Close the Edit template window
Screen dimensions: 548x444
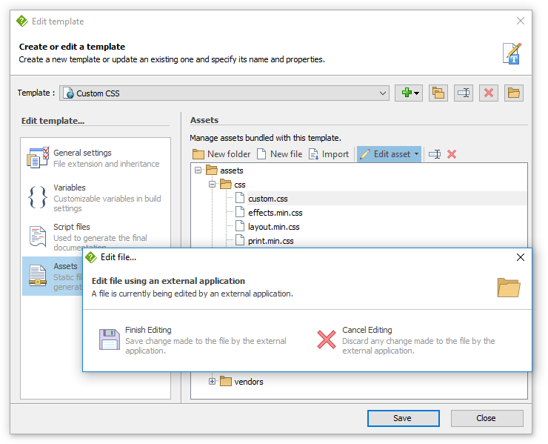tap(521, 21)
